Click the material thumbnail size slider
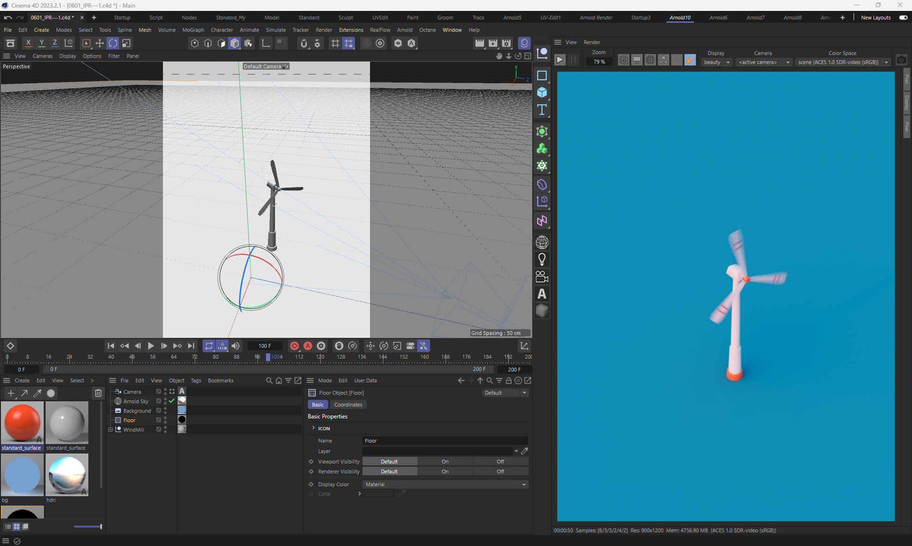Viewport: 912px width, 546px height. 88,527
